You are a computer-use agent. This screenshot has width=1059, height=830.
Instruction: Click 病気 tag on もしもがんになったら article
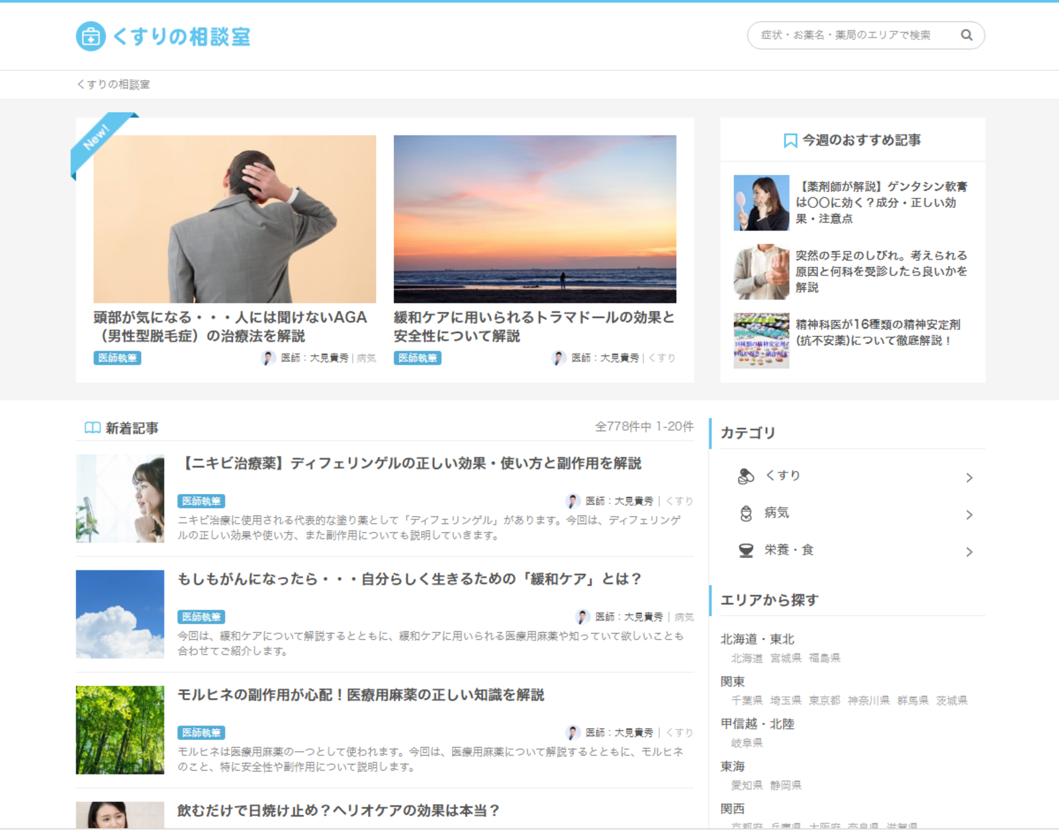pos(684,617)
